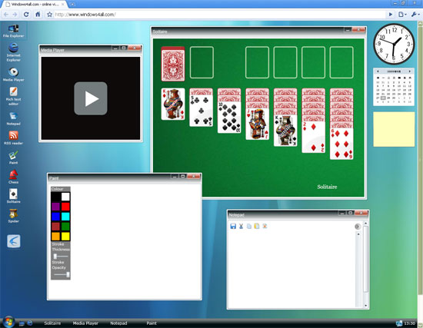
Task: Open a new browser tab
Action: point(72,5)
